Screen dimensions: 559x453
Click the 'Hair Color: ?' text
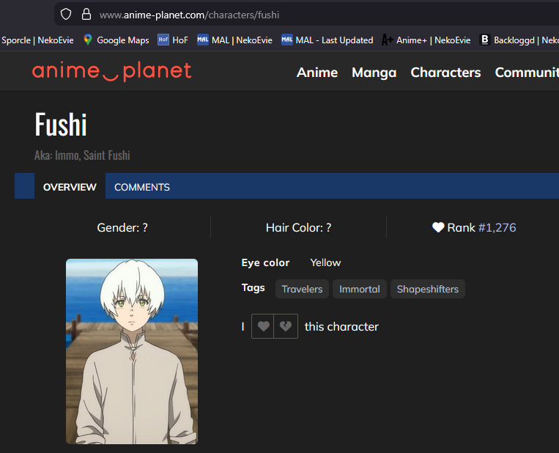pyautogui.click(x=298, y=227)
